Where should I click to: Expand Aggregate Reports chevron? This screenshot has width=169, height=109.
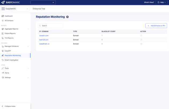point(28,29)
